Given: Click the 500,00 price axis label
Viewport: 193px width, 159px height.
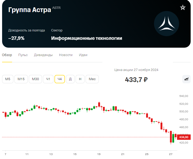Looking at the screenshot, I should pyautogui.click(x=184, y=112).
